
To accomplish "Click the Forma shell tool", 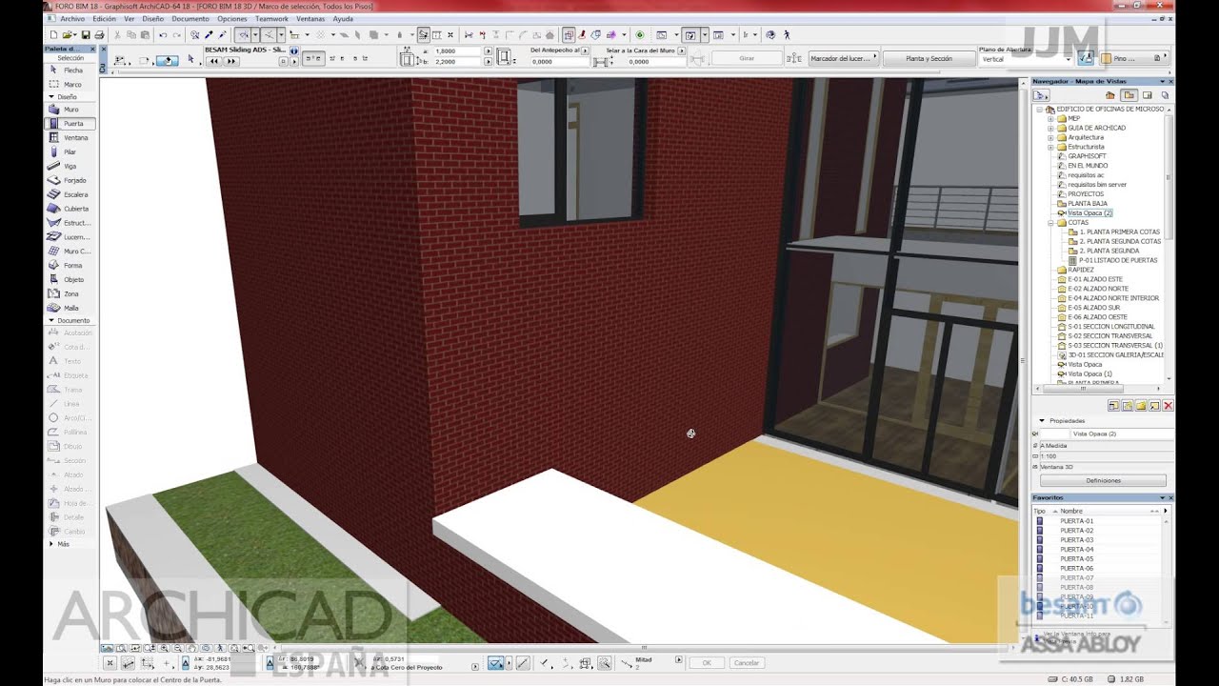I will (70, 266).
